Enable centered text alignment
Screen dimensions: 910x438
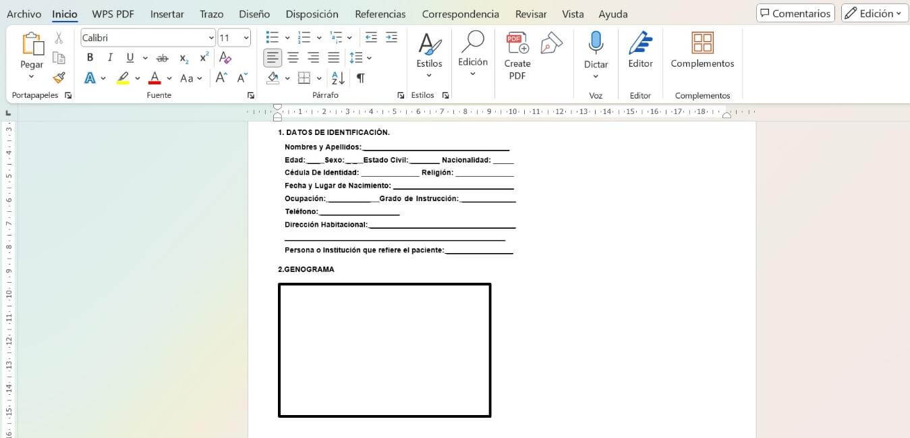pyautogui.click(x=293, y=57)
